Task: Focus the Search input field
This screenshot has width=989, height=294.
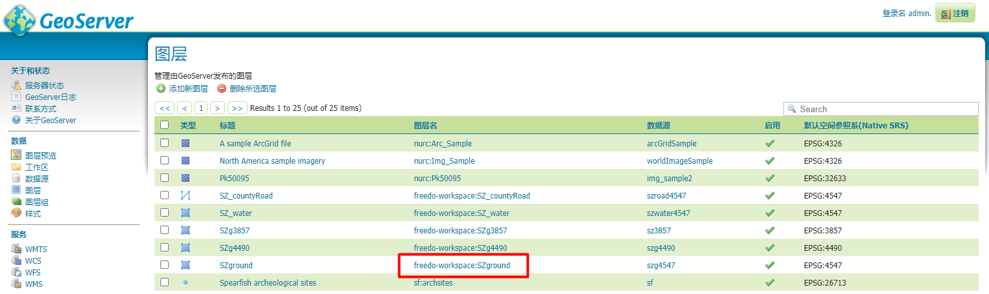Action: coord(880,109)
